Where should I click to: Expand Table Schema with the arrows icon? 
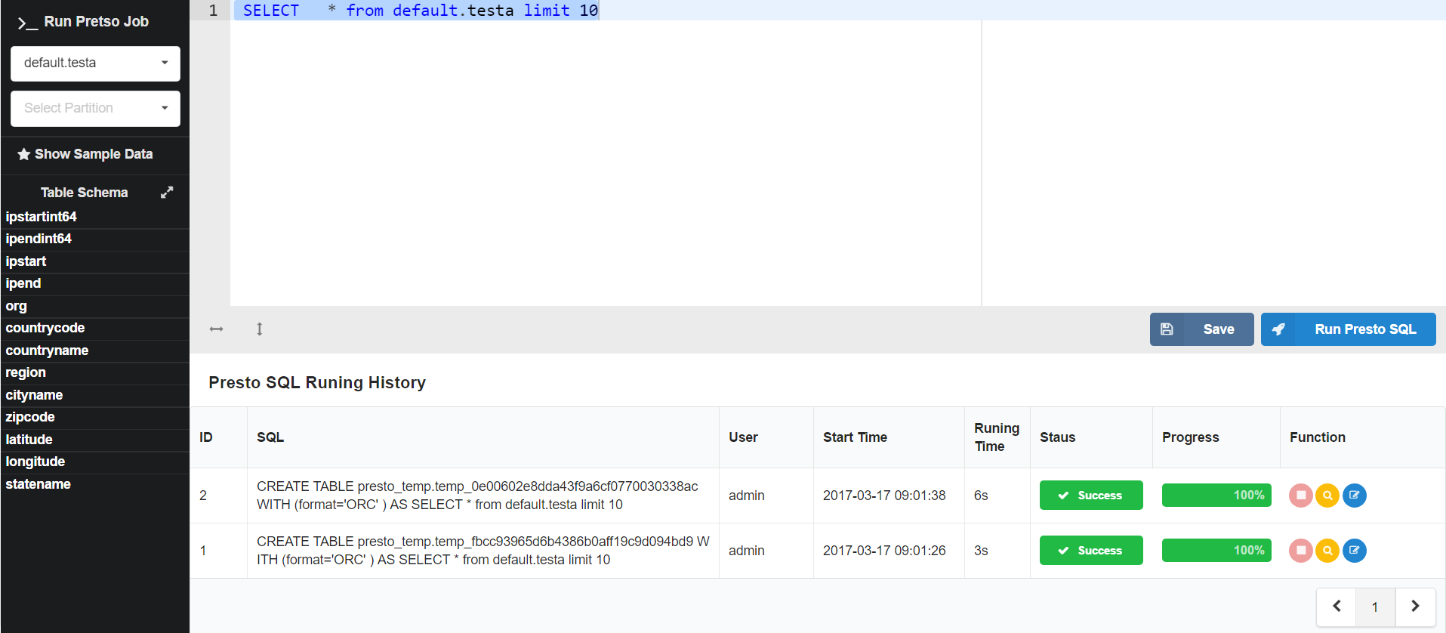pos(167,193)
